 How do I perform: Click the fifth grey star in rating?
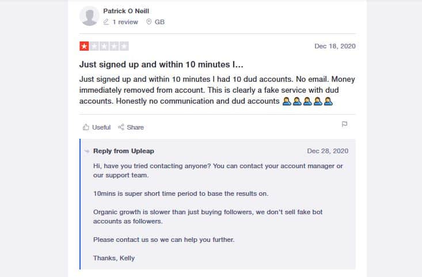[124, 46]
